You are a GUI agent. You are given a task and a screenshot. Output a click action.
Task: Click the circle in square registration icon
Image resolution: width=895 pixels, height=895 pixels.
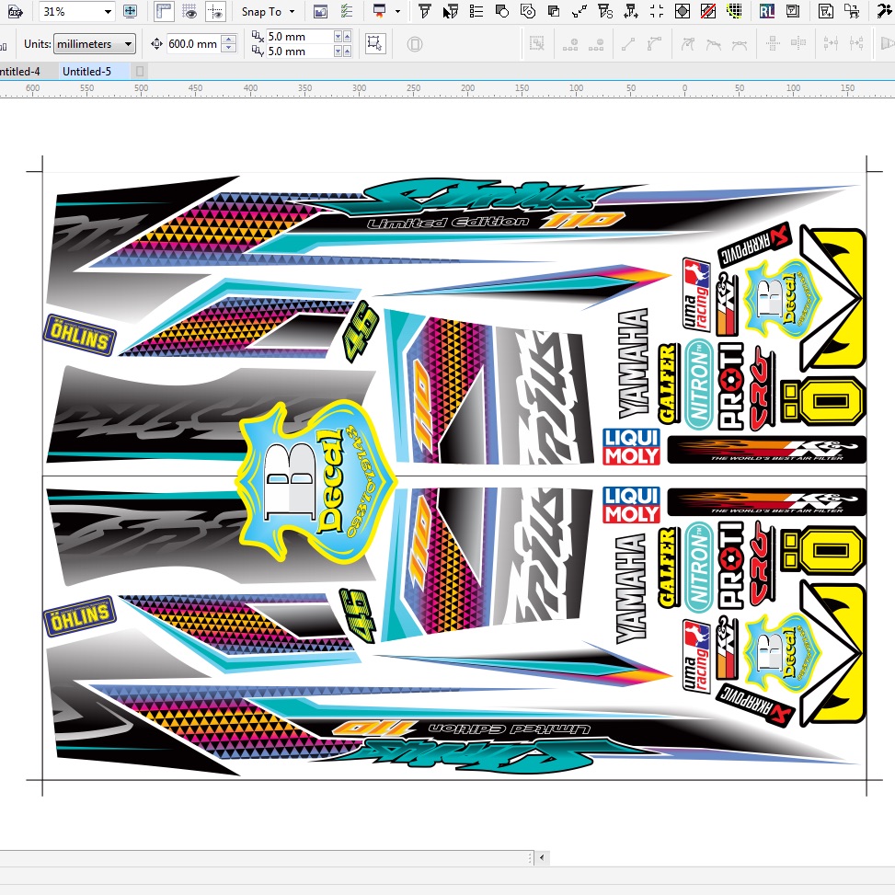click(683, 11)
